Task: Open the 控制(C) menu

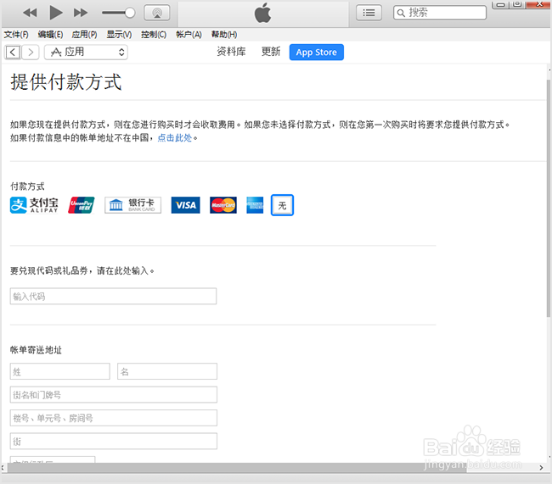Action: click(x=154, y=35)
